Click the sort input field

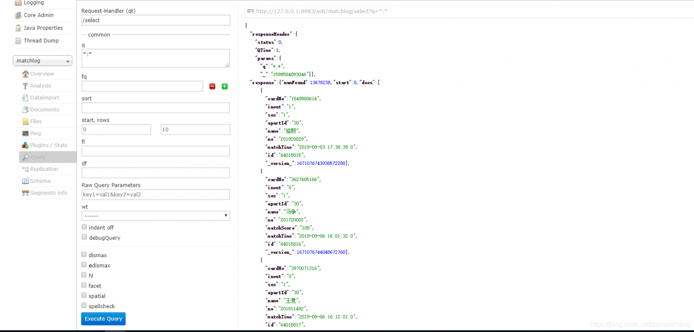coord(156,107)
